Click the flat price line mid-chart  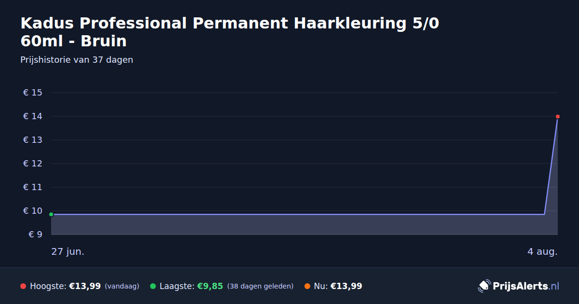[x=298, y=214]
